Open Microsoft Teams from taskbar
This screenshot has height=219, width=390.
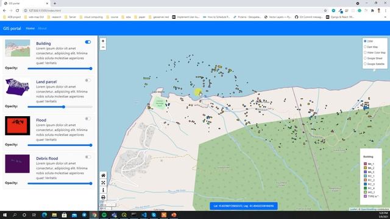tap(114, 215)
